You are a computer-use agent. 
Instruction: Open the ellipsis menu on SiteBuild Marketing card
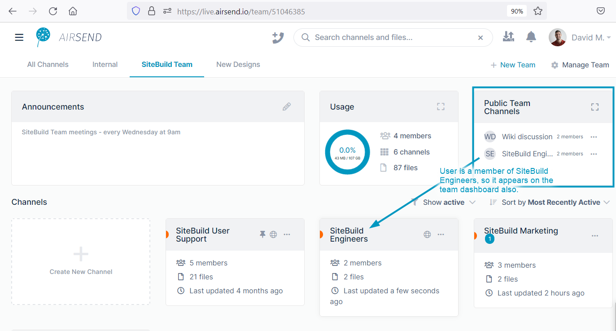(x=595, y=235)
